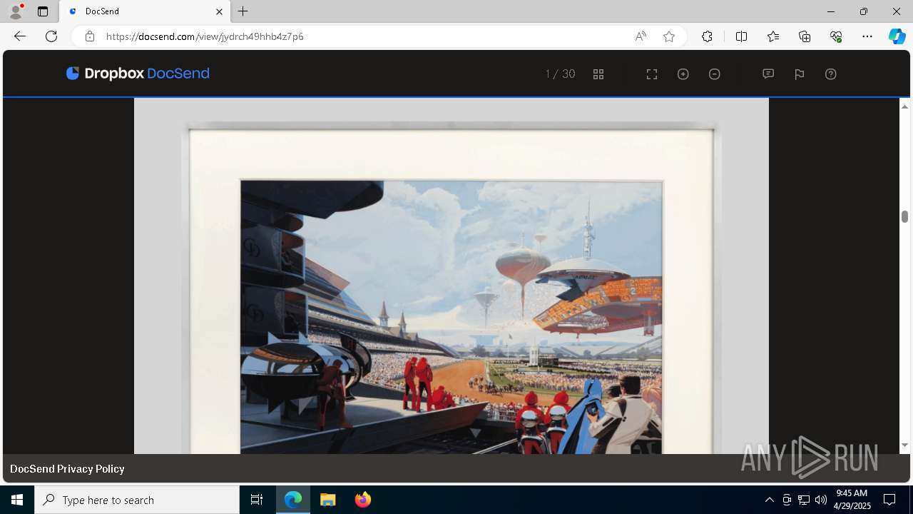The image size is (913, 514).
Task: Open the comment or message icon
Action: click(768, 74)
